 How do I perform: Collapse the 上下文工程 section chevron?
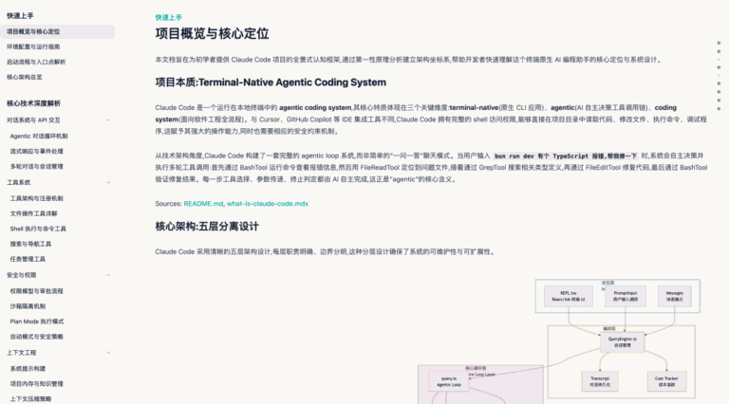point(108,353)
